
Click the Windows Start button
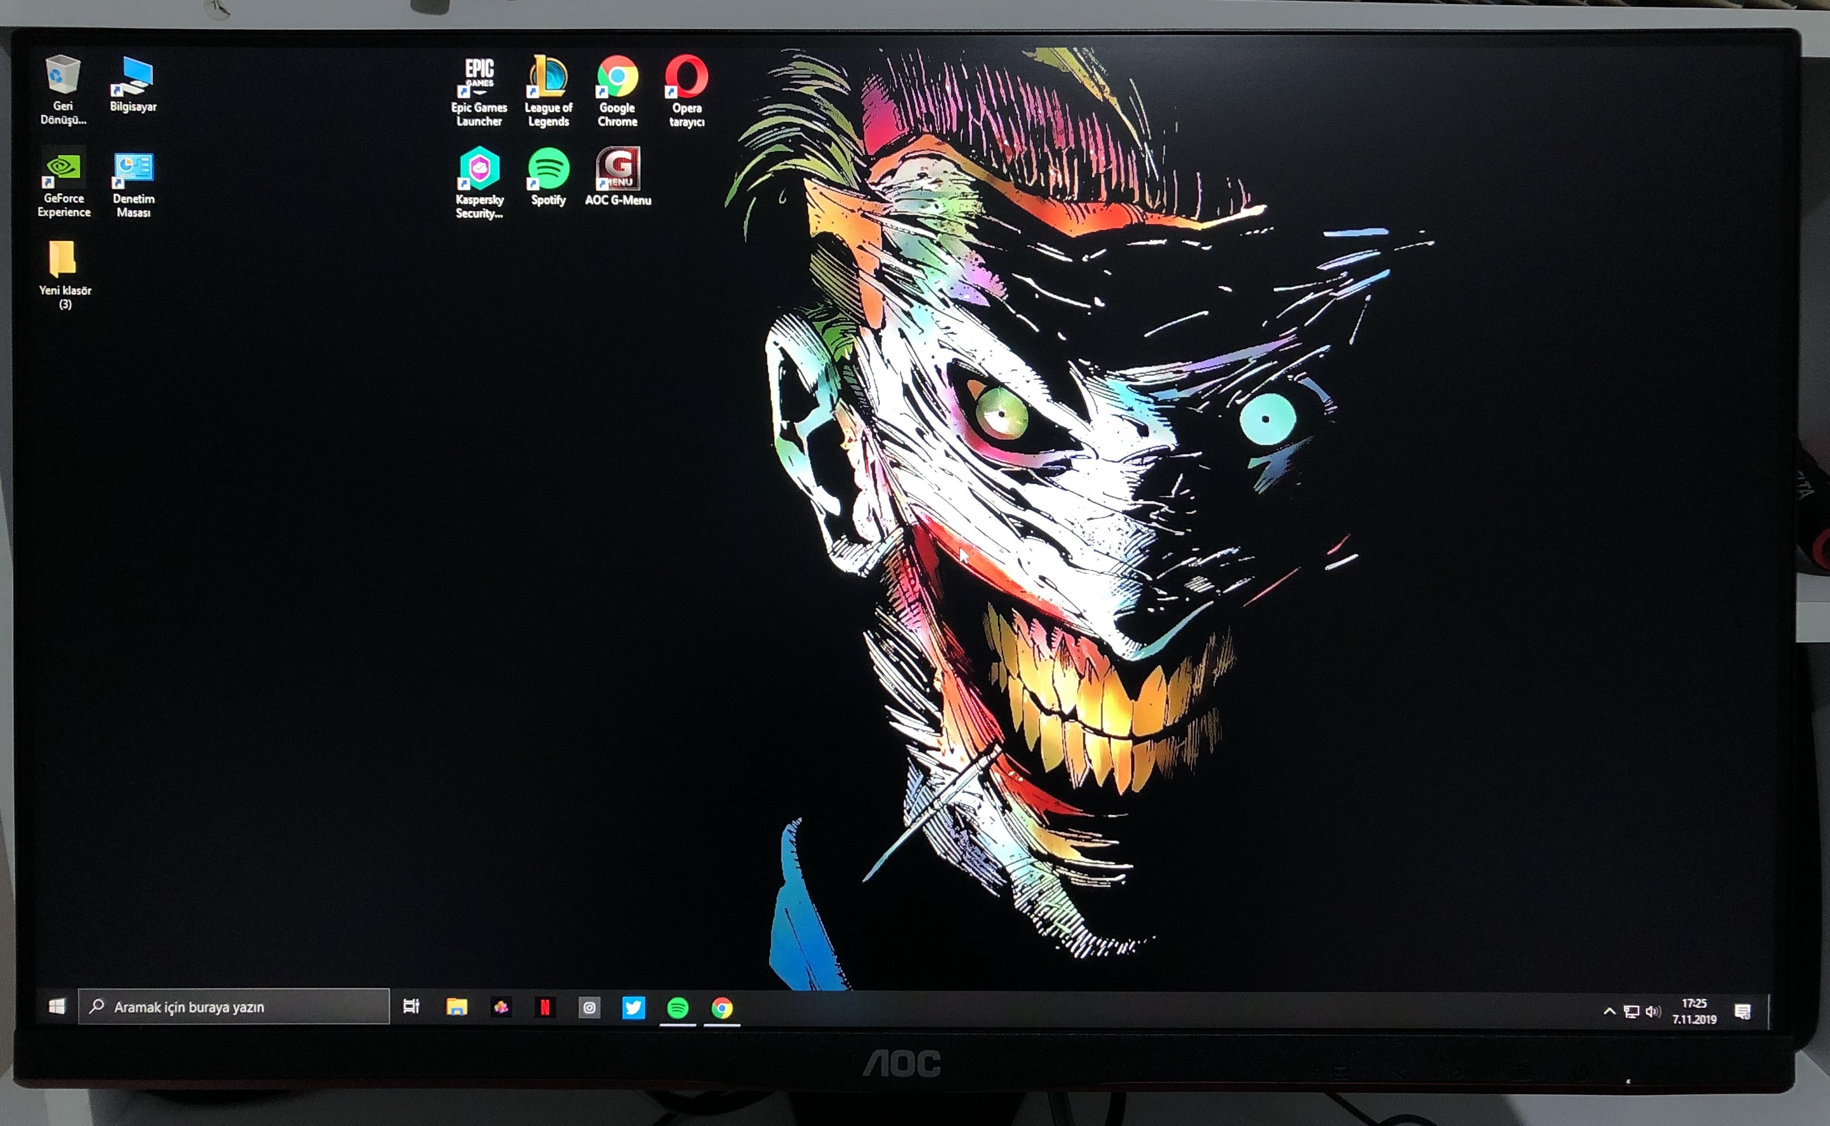click(57, 1007)
